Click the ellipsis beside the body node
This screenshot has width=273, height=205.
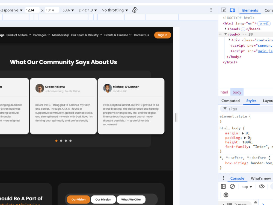click(221, 34)
